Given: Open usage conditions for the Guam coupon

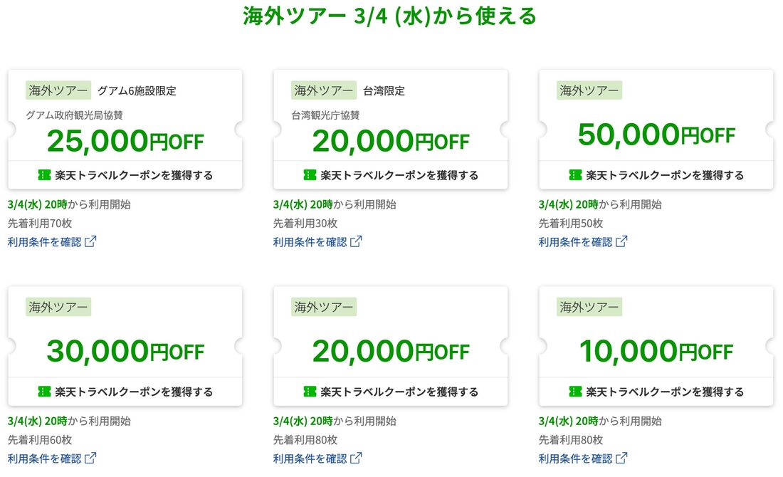Looking at the screenshot, I should coord(44,241).
